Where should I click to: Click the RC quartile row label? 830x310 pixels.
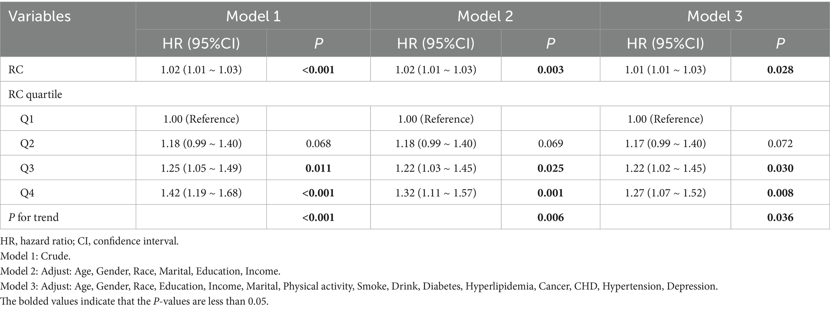35,94
